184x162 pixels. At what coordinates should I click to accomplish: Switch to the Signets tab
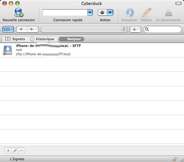[x=15, y=39]
